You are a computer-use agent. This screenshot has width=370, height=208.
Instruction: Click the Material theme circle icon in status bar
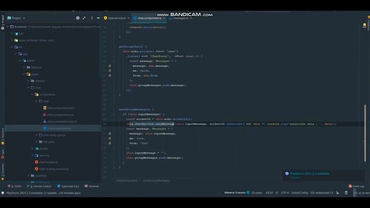tap(248, 192)
